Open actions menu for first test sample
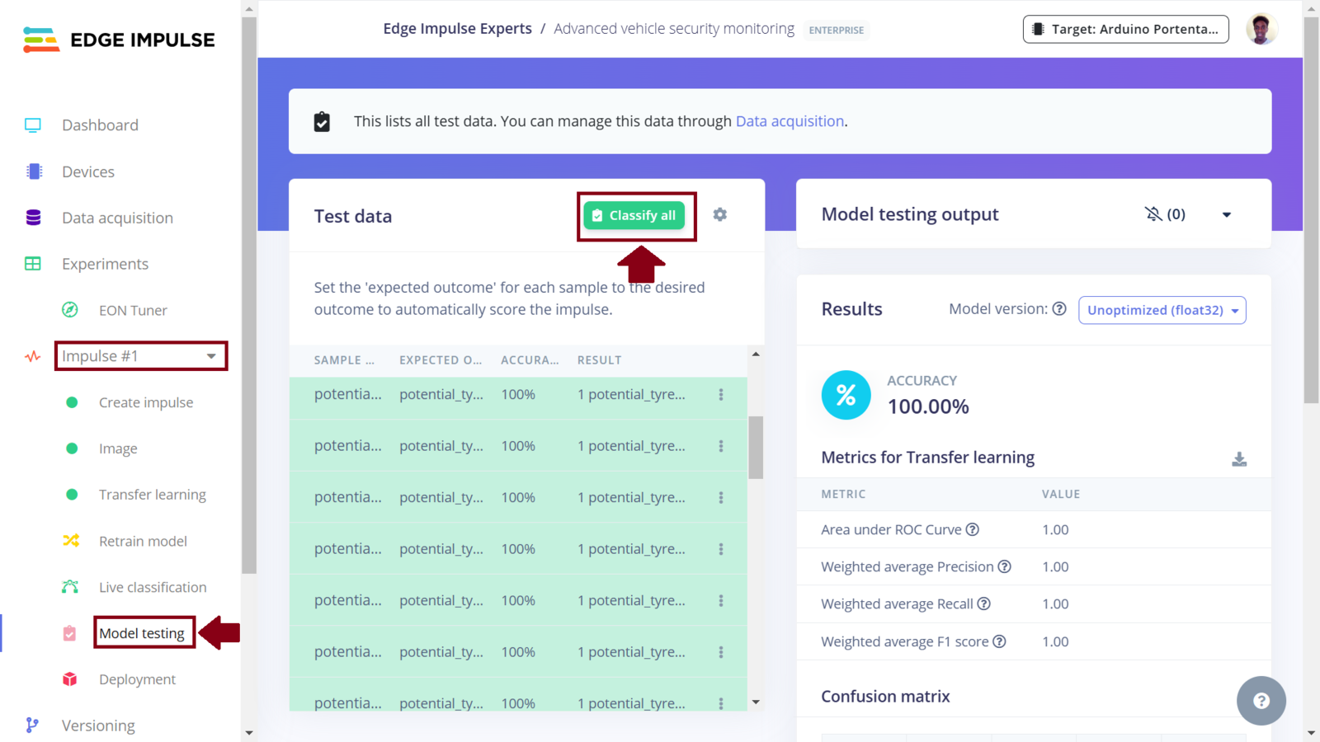The image size is (1320, 742). tap(721, 395)
